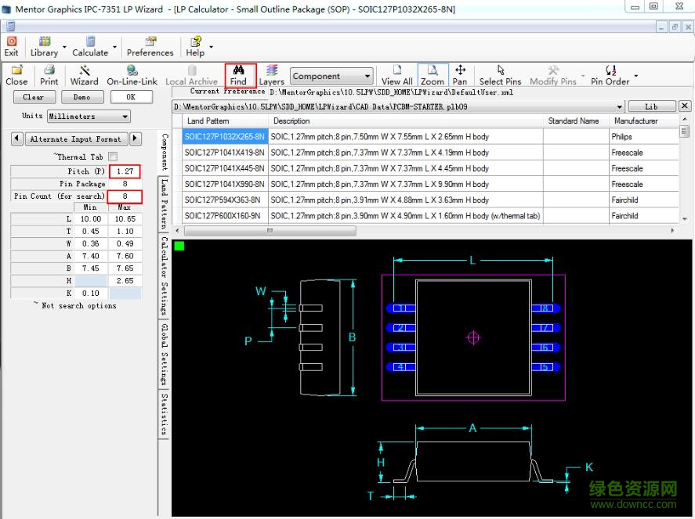The width and height of the screenshot is (695, 519).
Task: Open Preferences from the toolbar
Action: click(150, 46)
